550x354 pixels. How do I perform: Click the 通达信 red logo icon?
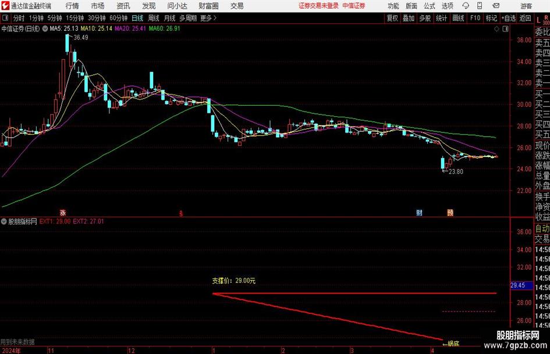(5, 6)
